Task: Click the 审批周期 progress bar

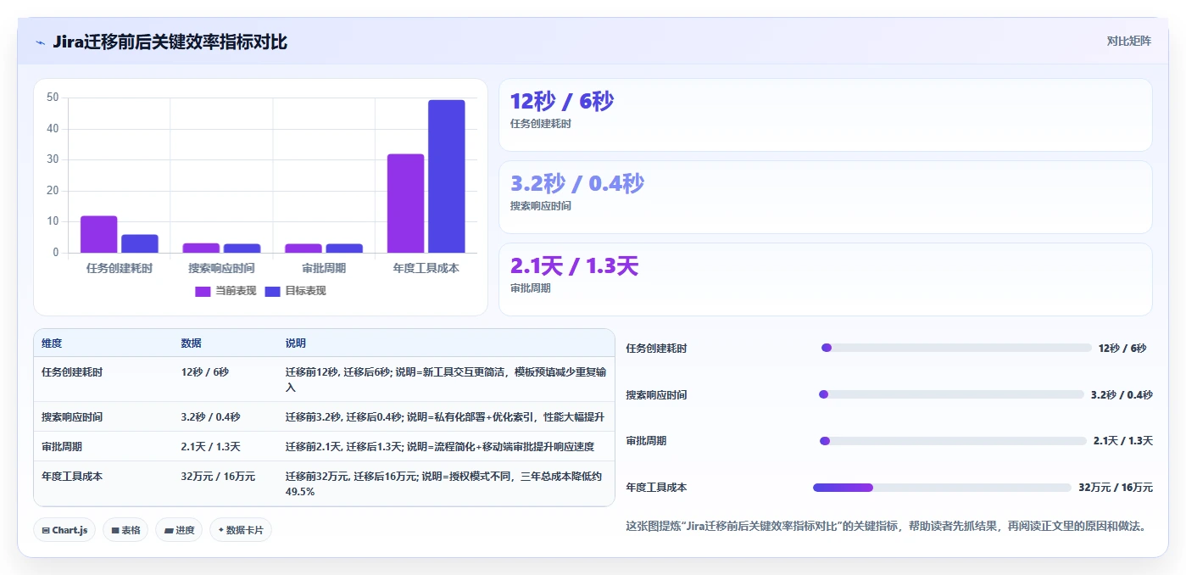Action: pyautogui.click(x=953, y=441)
